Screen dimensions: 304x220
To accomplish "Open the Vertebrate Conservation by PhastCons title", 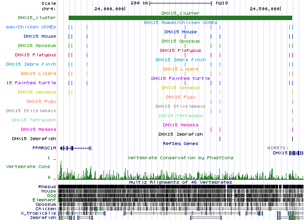I will [x=180, y=158].
